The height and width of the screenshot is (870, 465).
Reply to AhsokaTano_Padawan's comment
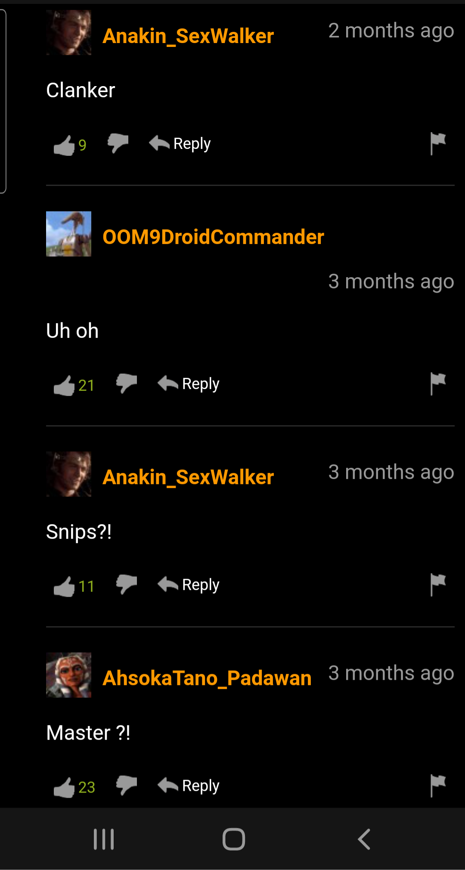[x=189, y=786]
